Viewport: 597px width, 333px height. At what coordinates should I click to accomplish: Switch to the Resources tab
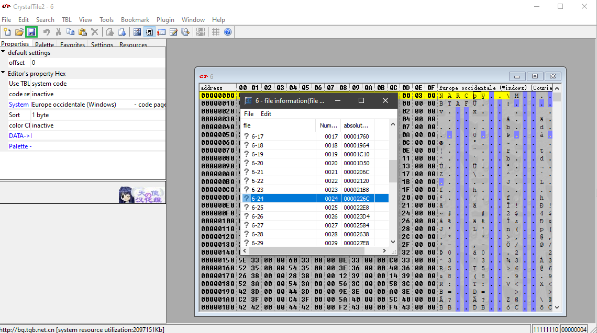coord(133,45)
